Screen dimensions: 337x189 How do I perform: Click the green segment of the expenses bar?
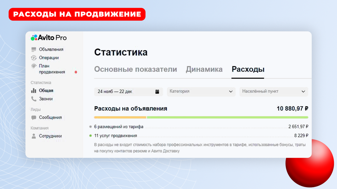[227, 117]
